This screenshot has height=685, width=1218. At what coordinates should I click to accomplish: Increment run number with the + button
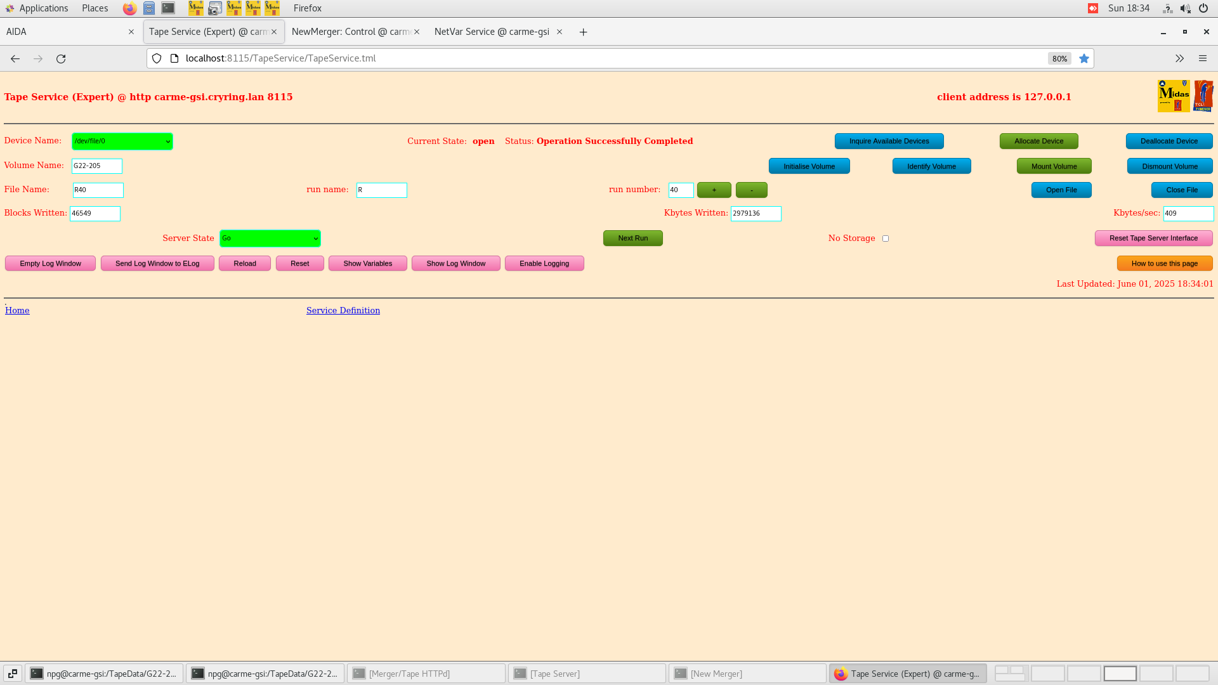click(714, 190)
